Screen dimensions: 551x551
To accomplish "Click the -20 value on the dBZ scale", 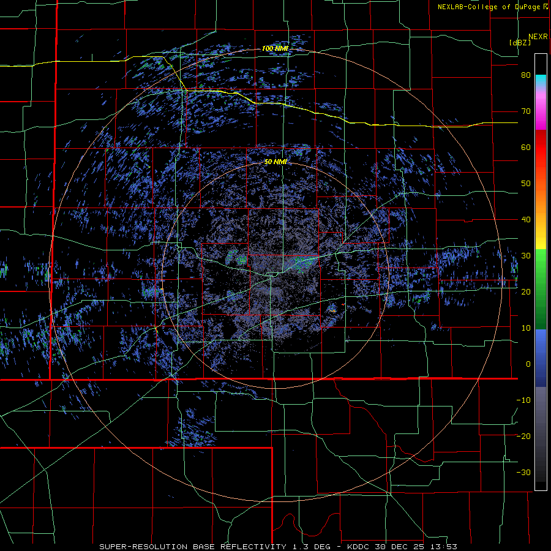I will 523,436.
